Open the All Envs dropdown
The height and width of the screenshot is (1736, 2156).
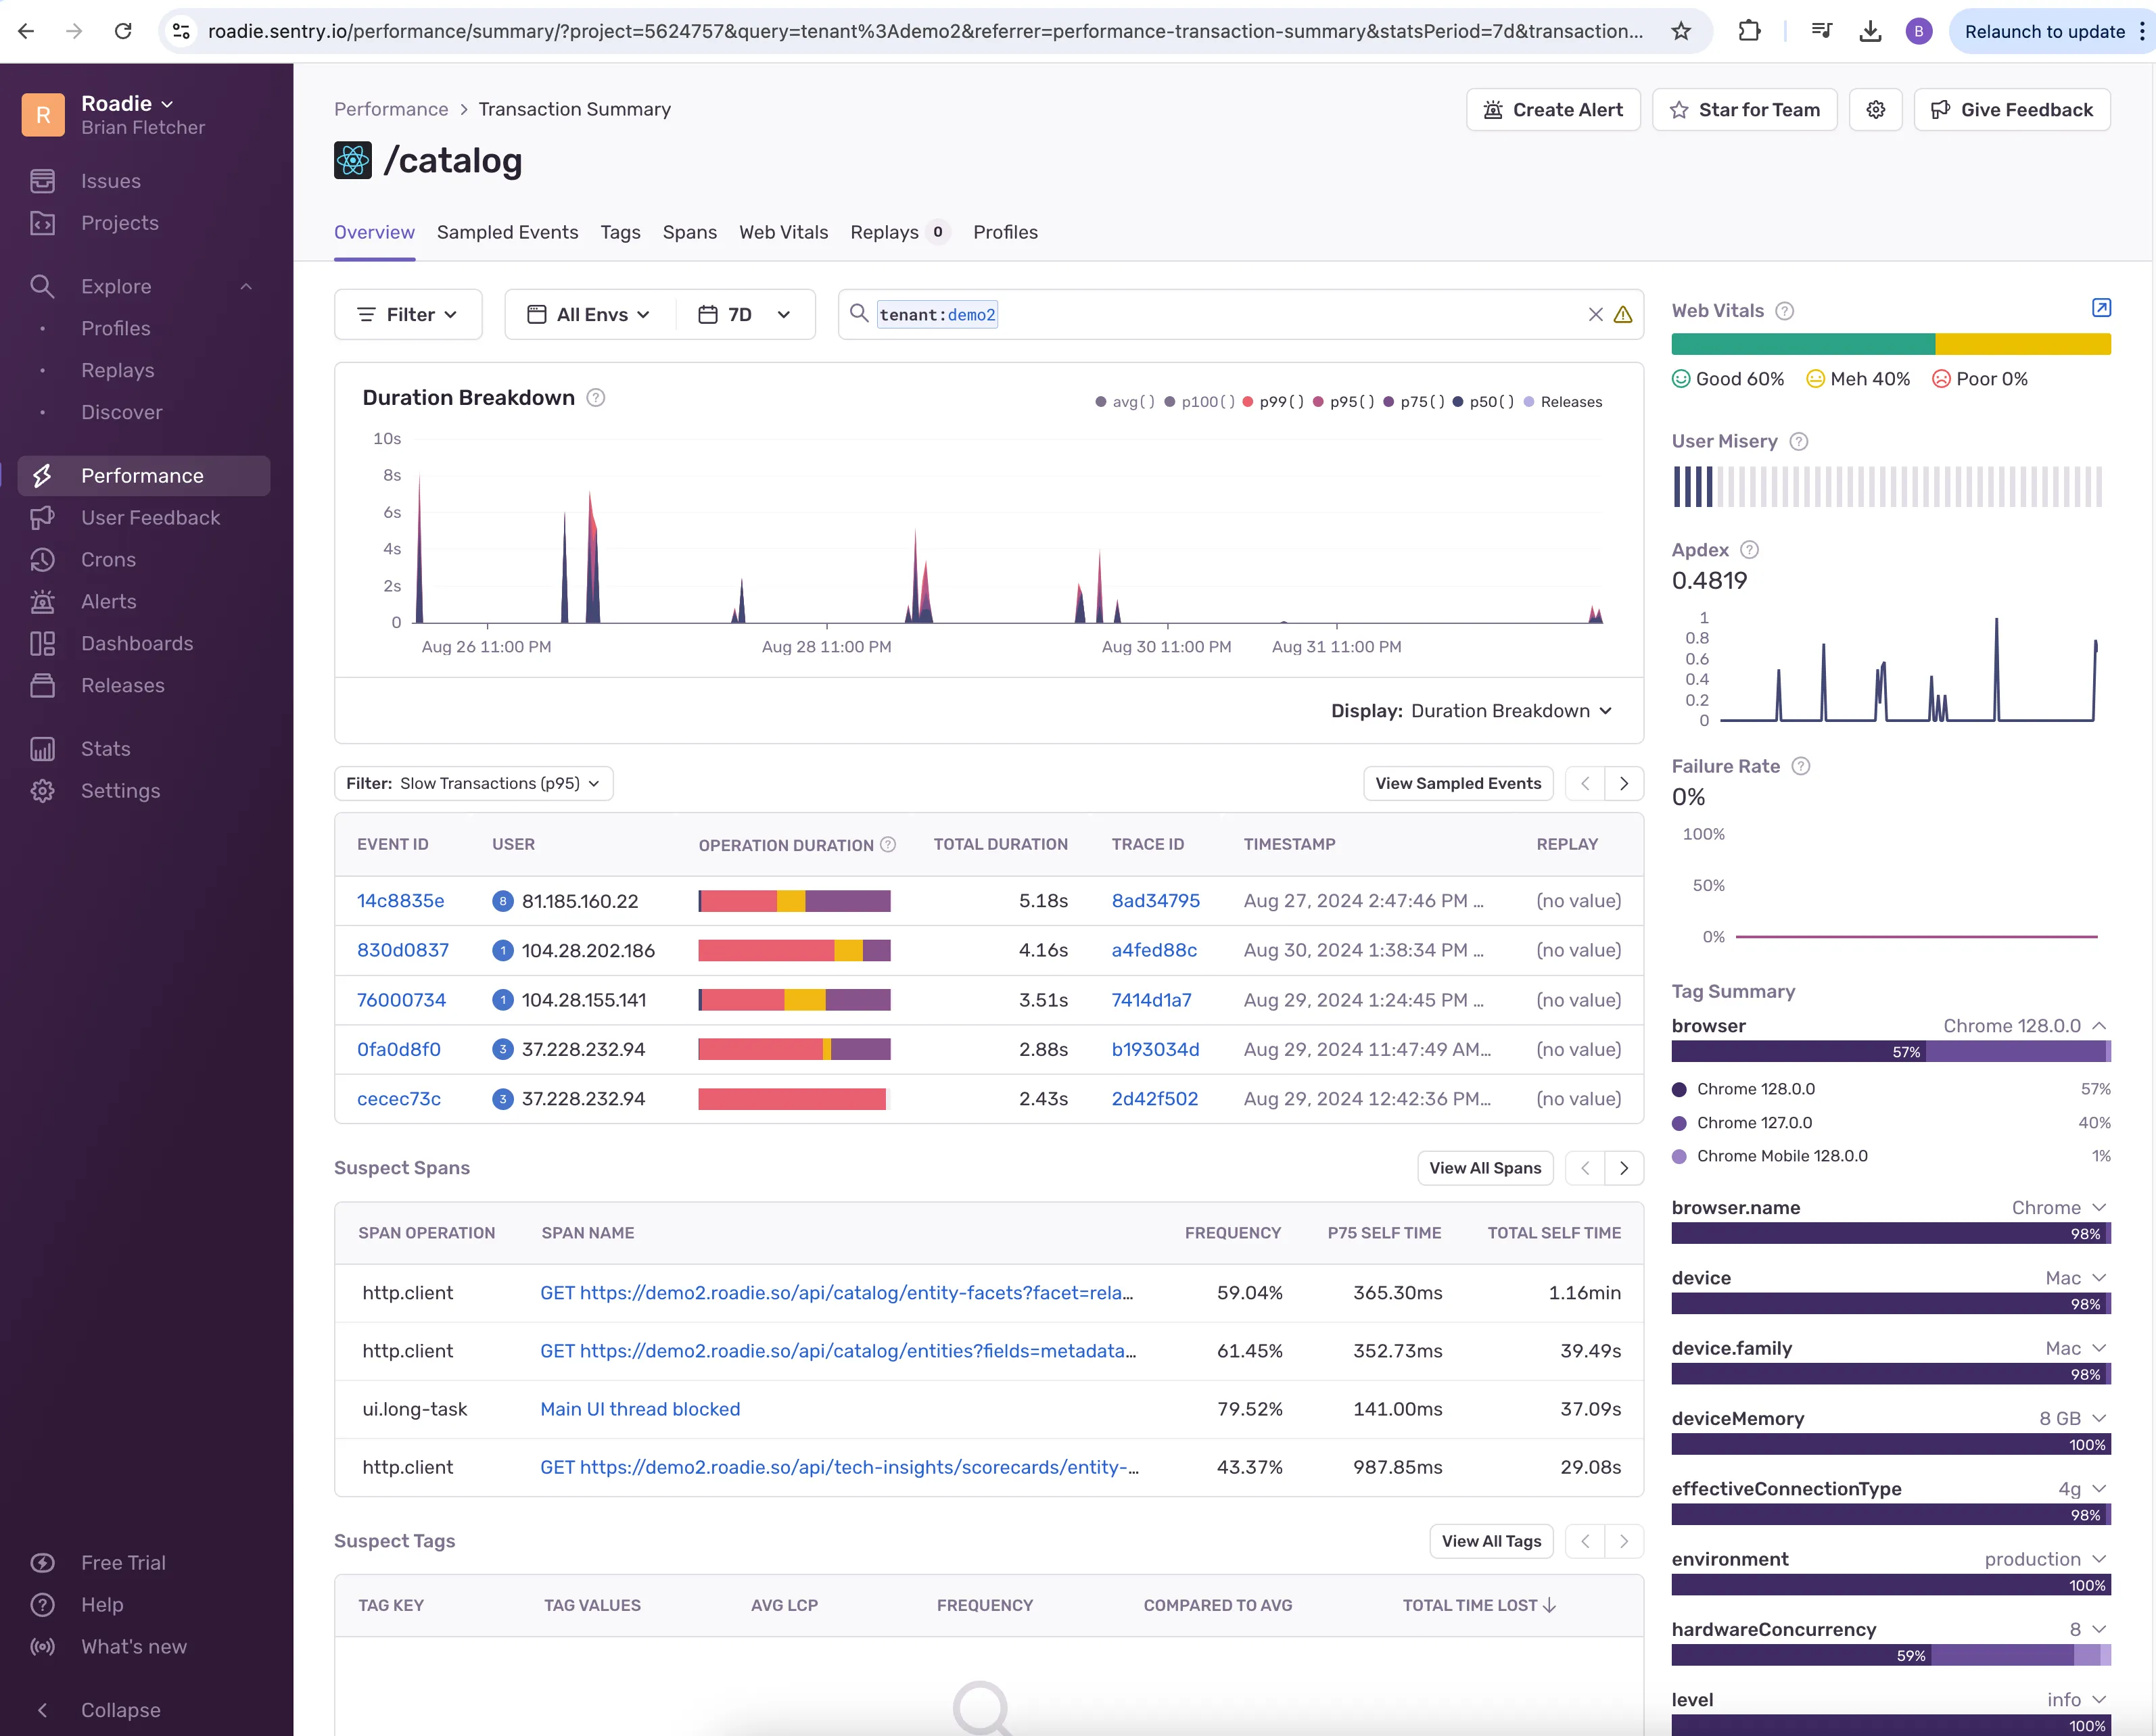(588, 314)
